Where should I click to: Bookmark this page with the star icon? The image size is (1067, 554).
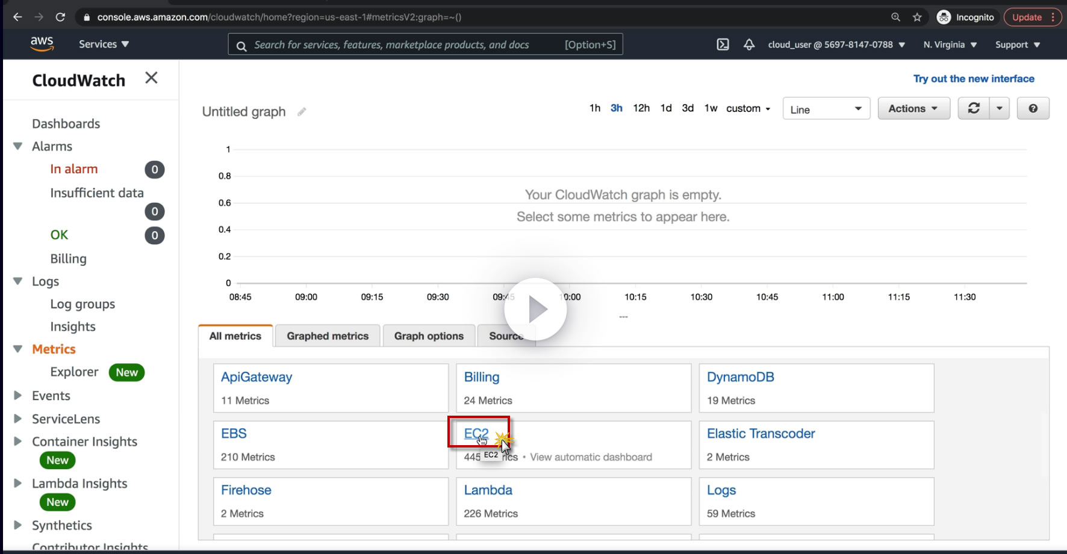click(917, 17)
